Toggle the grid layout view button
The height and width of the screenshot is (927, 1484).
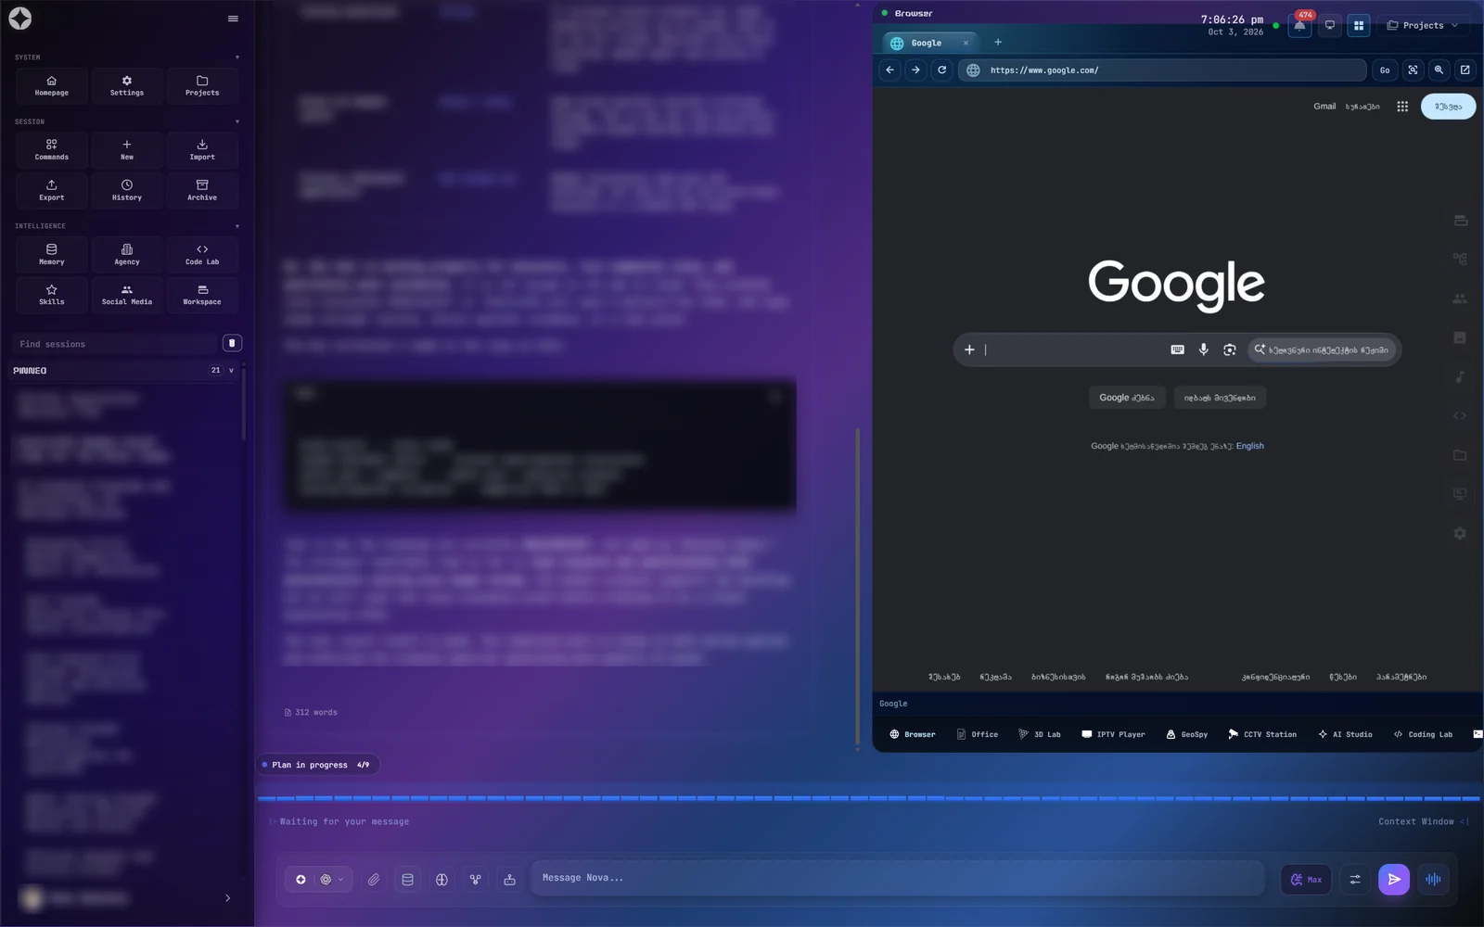pos(1359,25)
